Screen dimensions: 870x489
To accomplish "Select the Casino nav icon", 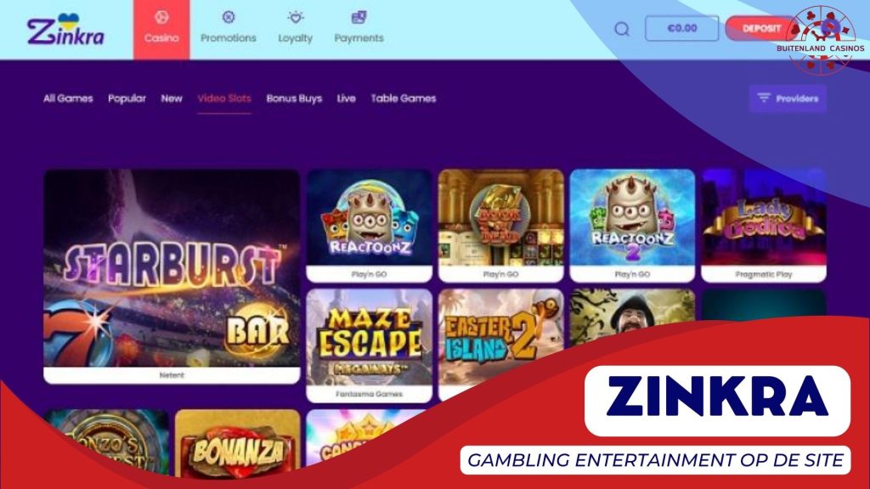I will point(161,17).
